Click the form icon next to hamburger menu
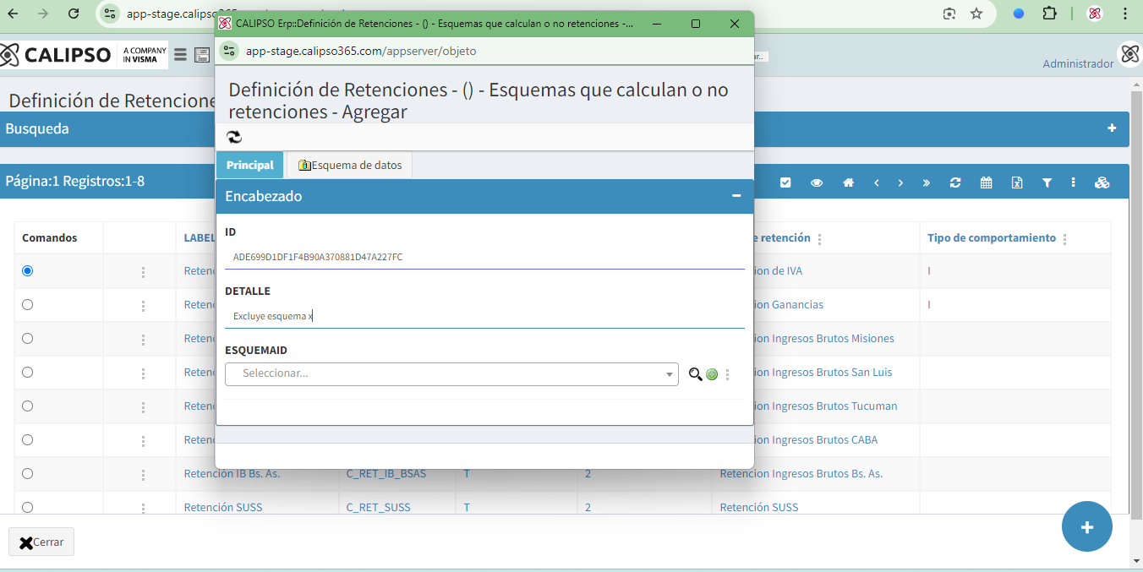The image size is (1143, 572). pos(201,55)
